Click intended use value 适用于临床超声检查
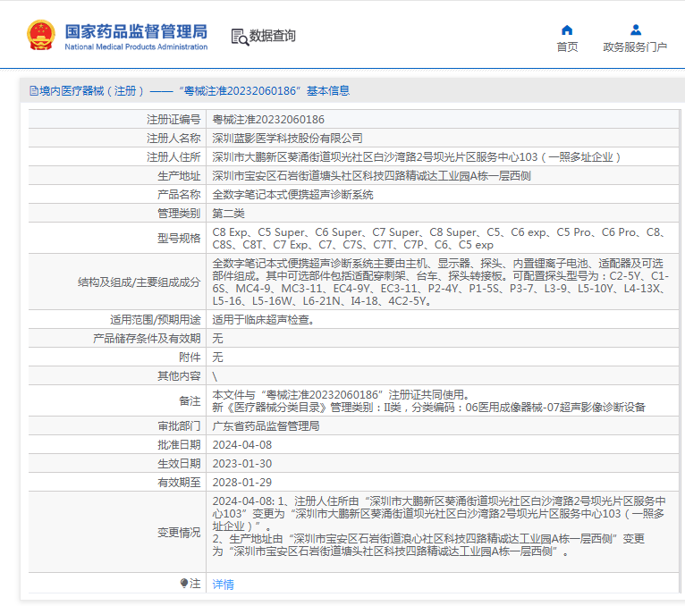This screenshot has height=606, width=685. (x=264, y=320)
